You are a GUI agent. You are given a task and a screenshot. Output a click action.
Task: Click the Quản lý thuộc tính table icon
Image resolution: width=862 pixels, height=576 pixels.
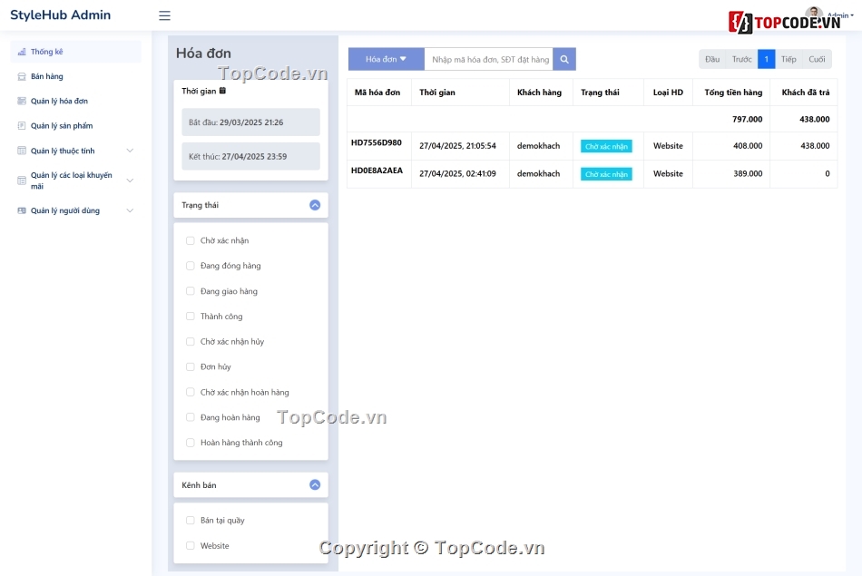[21, 151]
